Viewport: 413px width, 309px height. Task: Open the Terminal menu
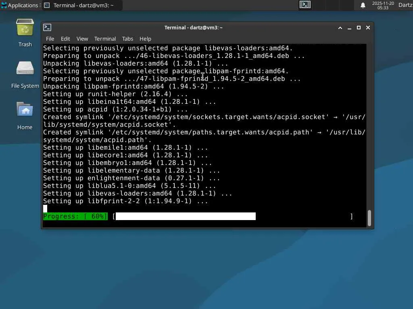[105, 39]
